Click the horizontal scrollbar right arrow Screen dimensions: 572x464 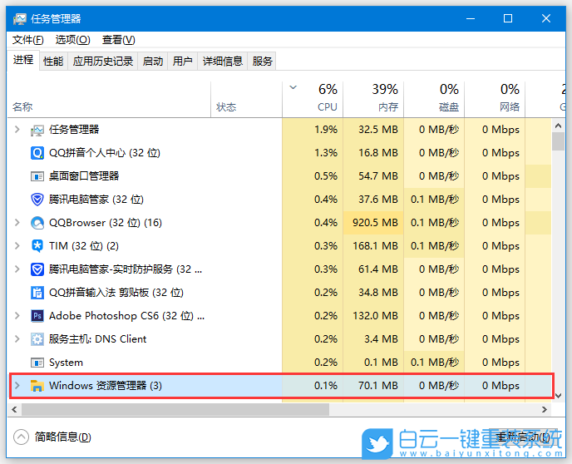point(545,409)
